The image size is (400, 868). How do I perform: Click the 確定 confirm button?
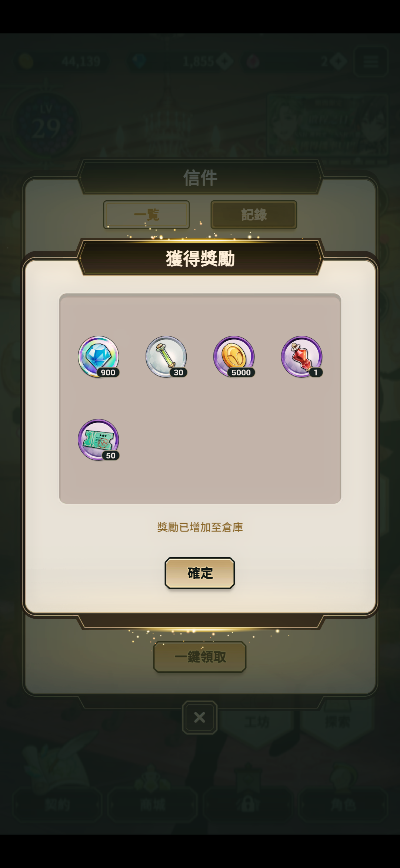coord(200,573)
